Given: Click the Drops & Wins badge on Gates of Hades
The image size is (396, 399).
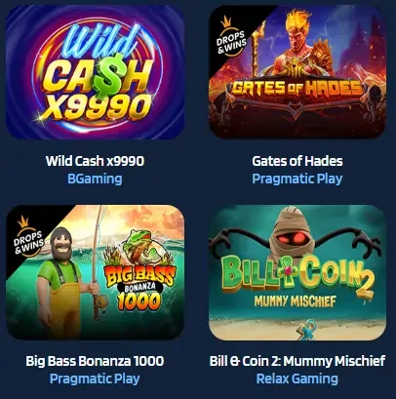Looking at the screenshot, I should coord(231,37).
